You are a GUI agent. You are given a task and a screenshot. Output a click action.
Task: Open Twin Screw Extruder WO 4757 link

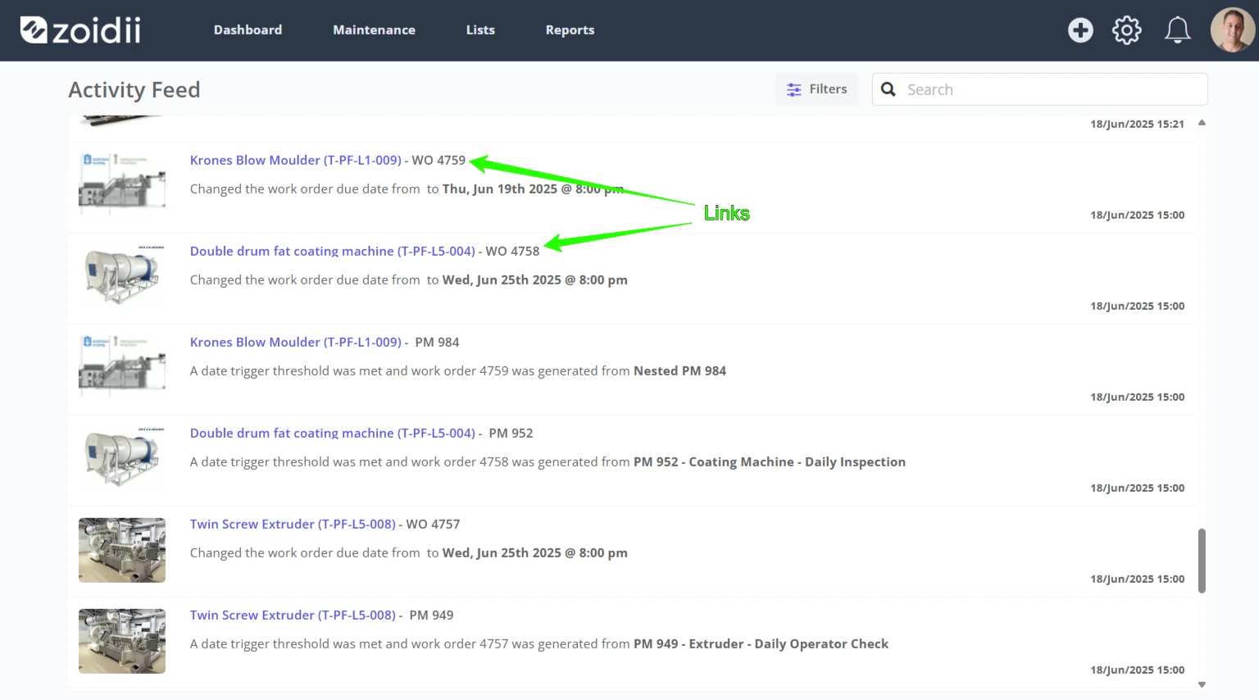click(293, 525)
